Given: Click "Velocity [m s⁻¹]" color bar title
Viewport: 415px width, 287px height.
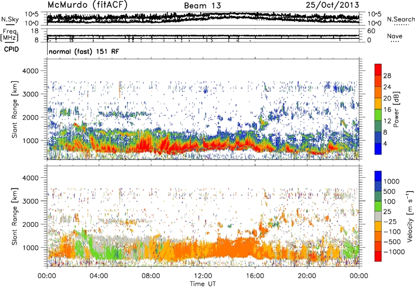Looking at the screenshot, I should tap(410, 216).
